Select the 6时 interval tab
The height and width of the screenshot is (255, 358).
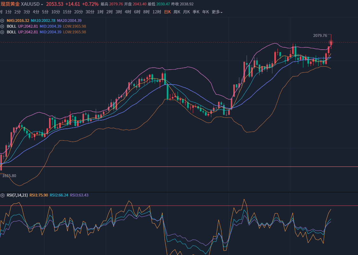pyautogui.click(x=137, y=12)
